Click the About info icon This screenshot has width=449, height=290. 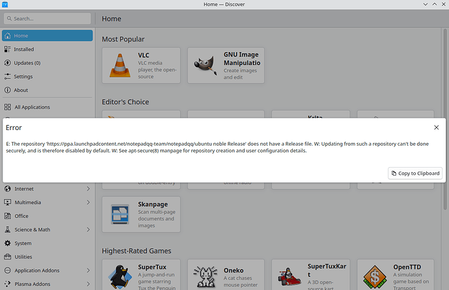click(8, 90)
